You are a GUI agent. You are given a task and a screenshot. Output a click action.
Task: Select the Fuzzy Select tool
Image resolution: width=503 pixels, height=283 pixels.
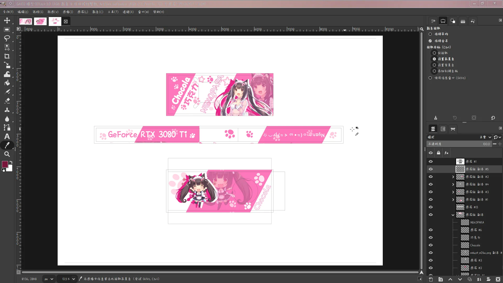[7, 47]
